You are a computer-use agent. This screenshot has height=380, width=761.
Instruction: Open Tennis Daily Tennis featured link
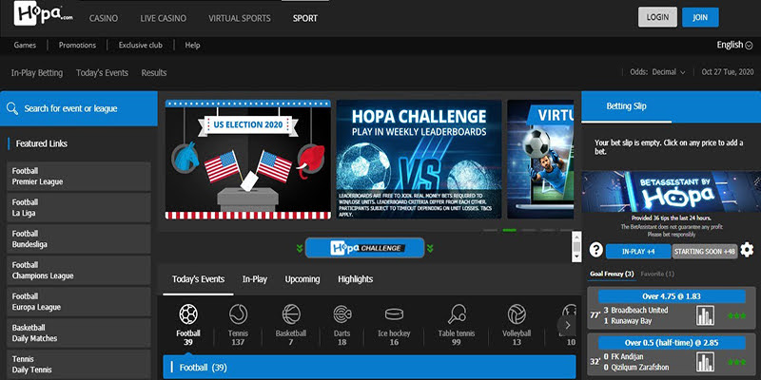[79, 365]
